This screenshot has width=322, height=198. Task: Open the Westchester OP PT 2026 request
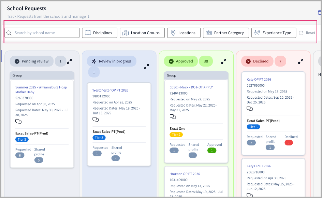(x=110, y=90)
